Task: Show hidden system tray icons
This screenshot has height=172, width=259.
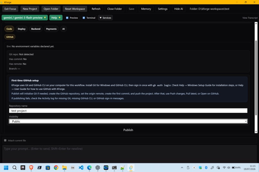Action: (x=182, y=168)
